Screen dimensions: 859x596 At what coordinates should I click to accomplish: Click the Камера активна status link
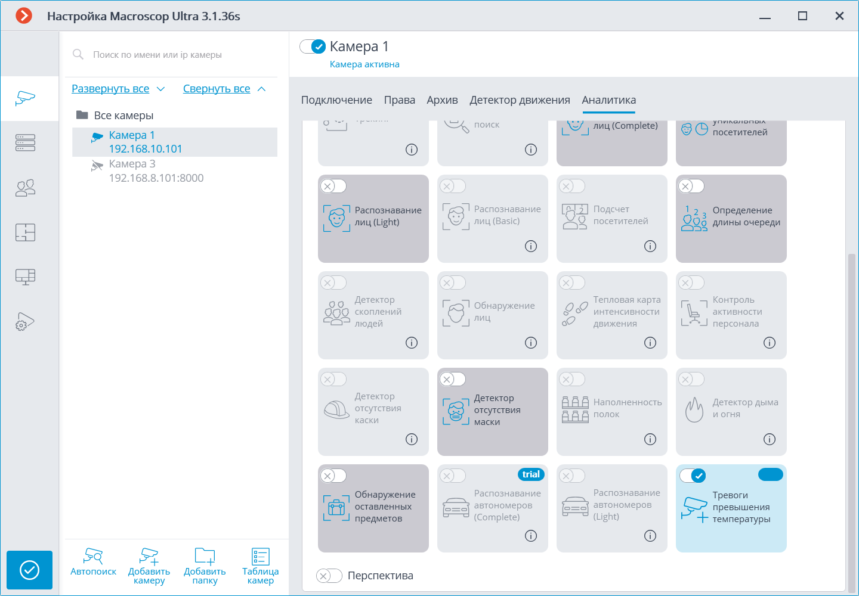pyautogui.click(x=364, y=64)
